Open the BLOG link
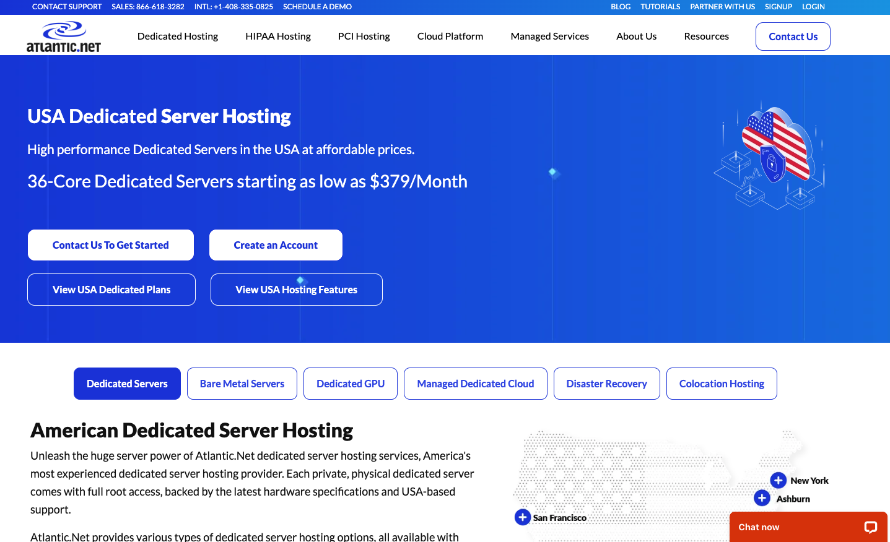Image resolution: width=890 pixels, height=542 pixels. [x=621, y=7]
